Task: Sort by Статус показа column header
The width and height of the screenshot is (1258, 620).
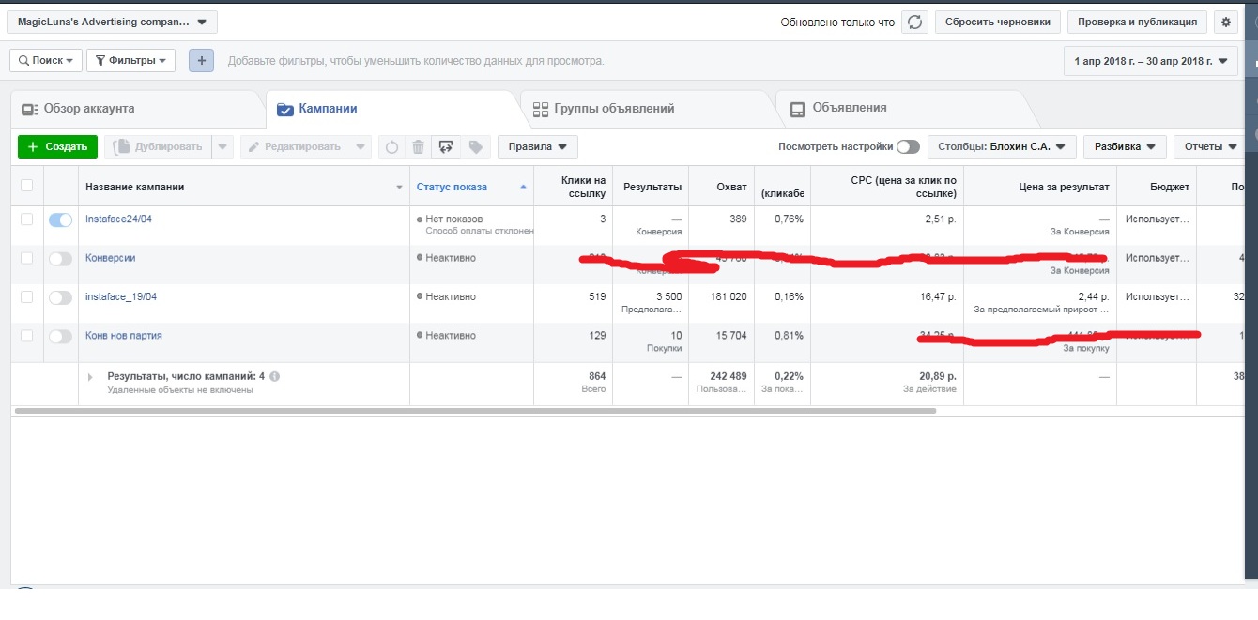Action: [x=452, y=187]
